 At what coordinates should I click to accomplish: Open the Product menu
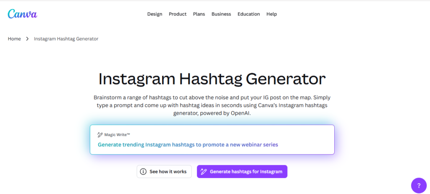(x=178, y=14)
